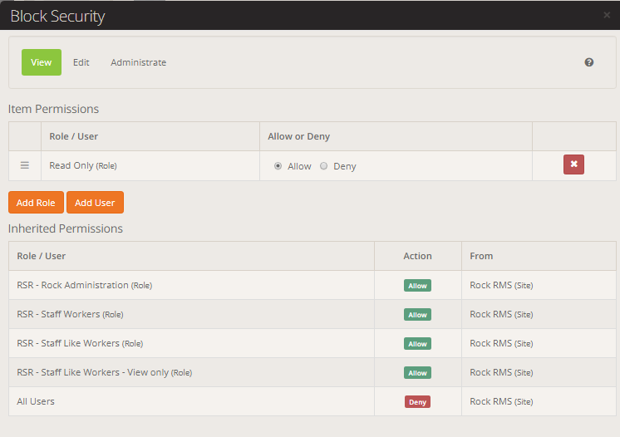Click Allow badge for RSR - Staff Workers
620x437 pixels.
point(417,315)
